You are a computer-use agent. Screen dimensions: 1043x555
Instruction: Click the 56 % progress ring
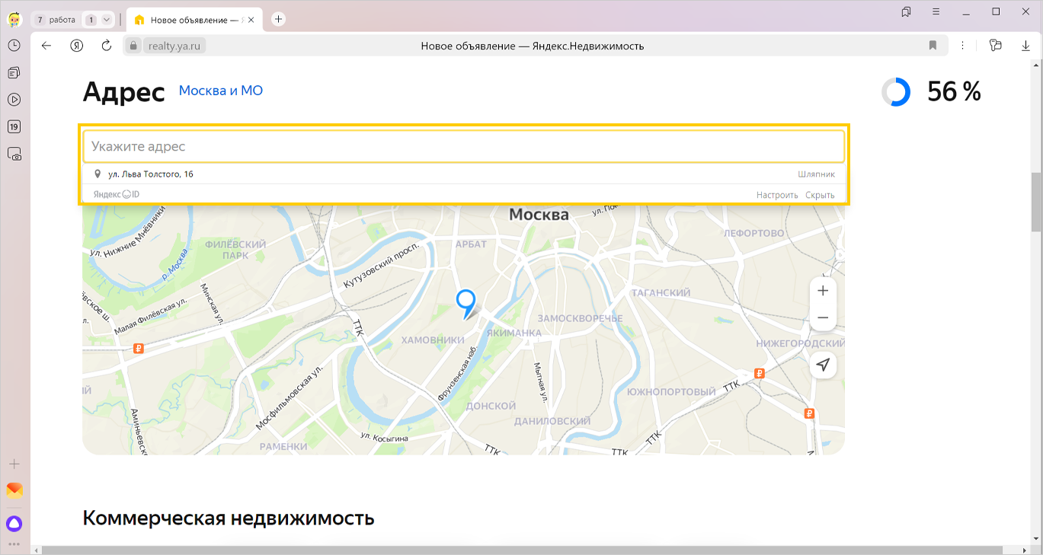tap(896, 92)
